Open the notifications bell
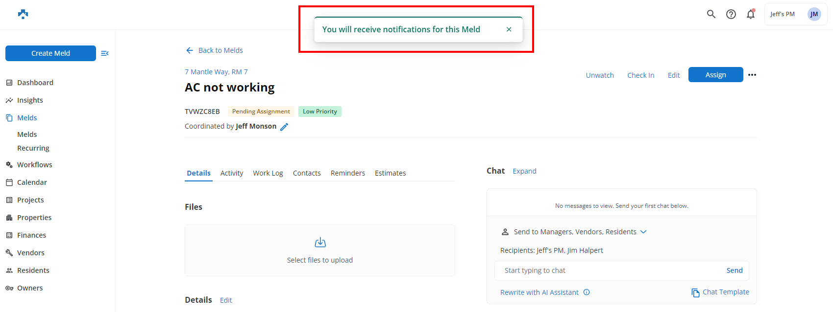Screen dimensions: 833x312 tap(750, 14)
